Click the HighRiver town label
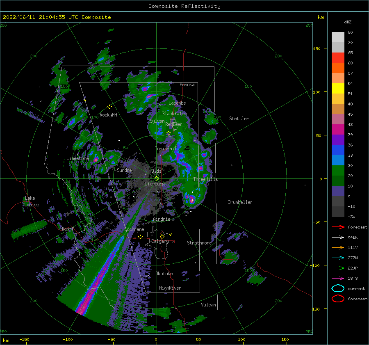The height and width of the screenshot is (345, 369). click(170, 288)
